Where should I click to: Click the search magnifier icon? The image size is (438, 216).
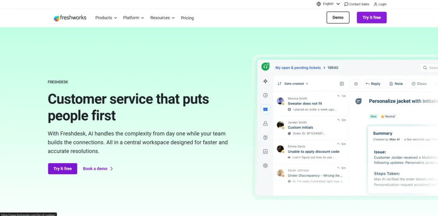click(x=425, y=68)
